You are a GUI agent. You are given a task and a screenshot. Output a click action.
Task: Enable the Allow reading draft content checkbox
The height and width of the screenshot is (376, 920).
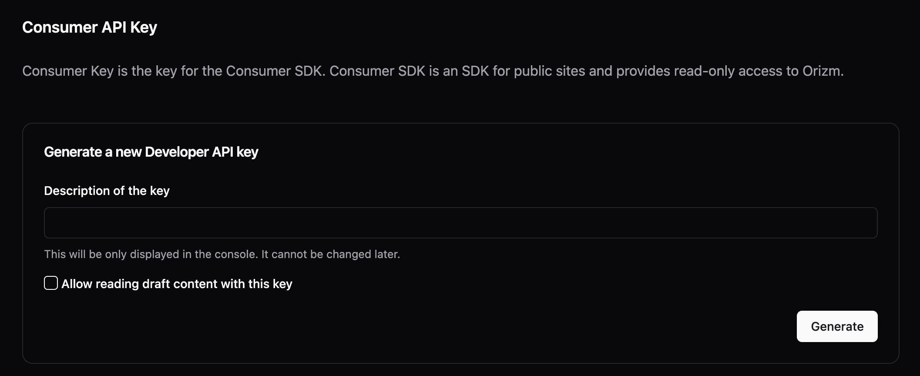[x=51, y=283]
